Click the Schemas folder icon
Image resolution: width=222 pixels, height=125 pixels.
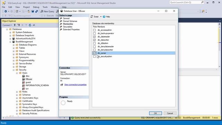20,95
